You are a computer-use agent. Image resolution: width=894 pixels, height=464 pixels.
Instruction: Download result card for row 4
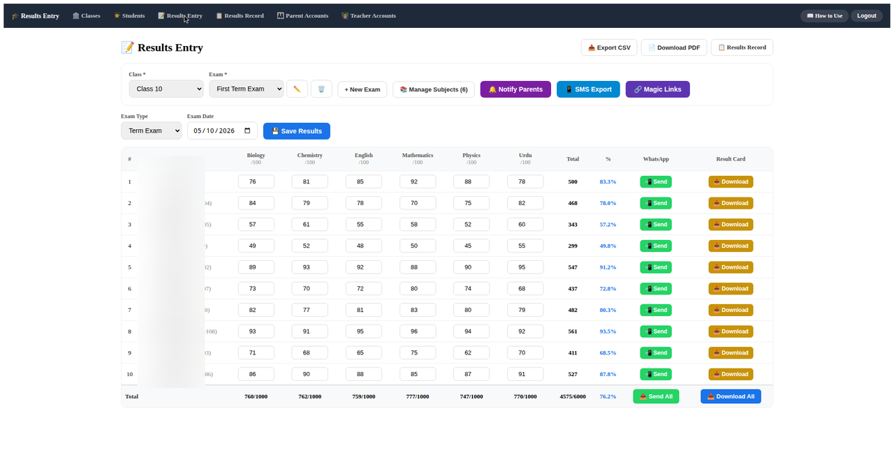tap(731, 246)
